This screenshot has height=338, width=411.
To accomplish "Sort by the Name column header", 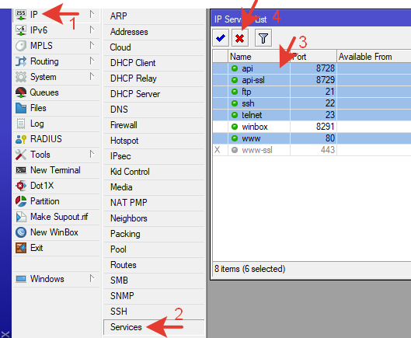I will point(259,57).
